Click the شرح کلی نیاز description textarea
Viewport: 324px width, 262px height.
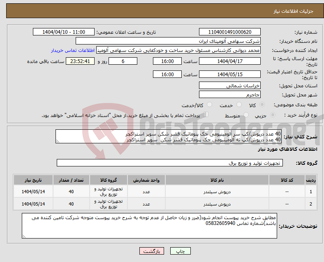tap(169, 136)
